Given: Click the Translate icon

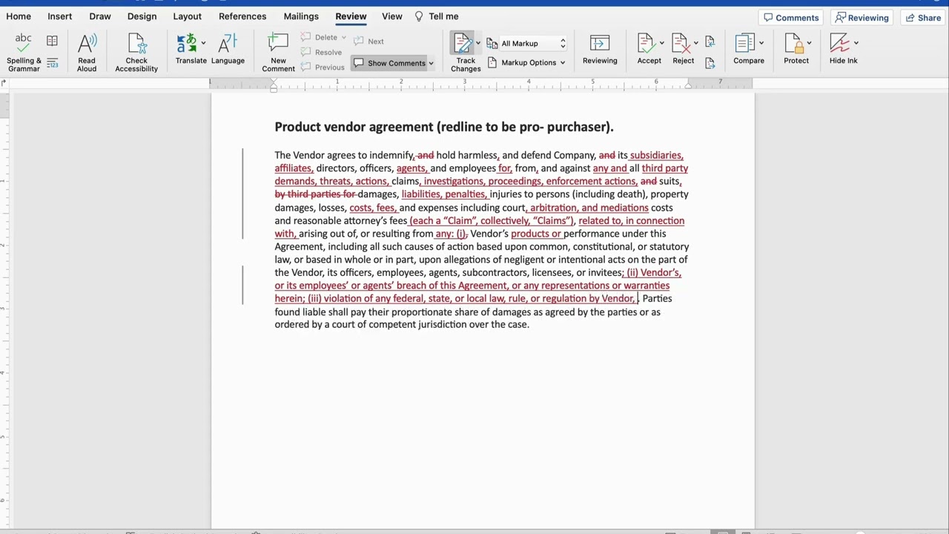Looking at the screenshot, I should pyautogui.click(x=187, y=44).
